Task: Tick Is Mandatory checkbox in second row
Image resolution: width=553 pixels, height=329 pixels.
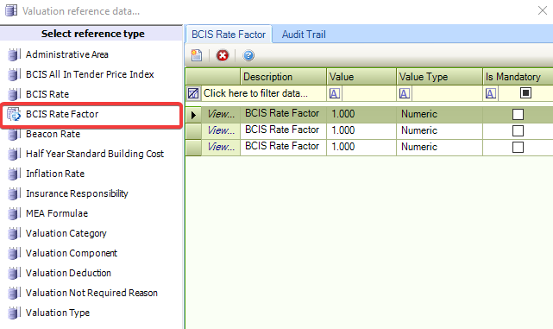Action: 518,130
